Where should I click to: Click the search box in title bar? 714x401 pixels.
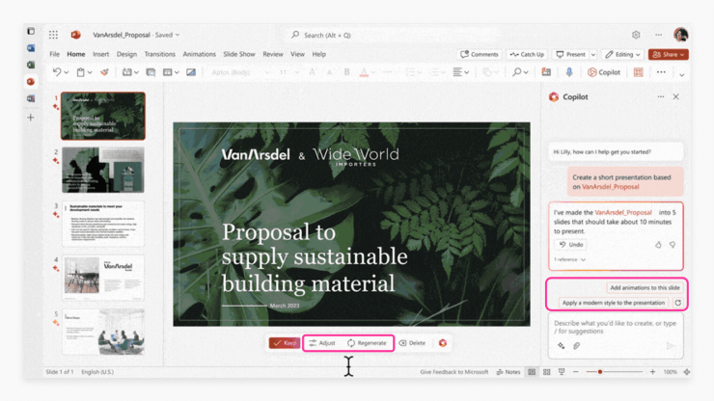(x=392, y=35)
